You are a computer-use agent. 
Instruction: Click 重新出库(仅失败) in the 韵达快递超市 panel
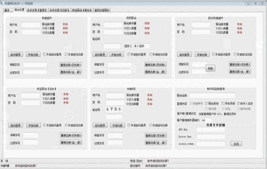[240, 64]
